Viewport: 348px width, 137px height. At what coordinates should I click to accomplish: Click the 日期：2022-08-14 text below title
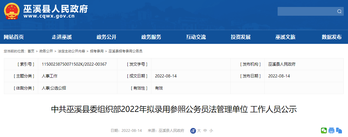click(x=126, y=131)
